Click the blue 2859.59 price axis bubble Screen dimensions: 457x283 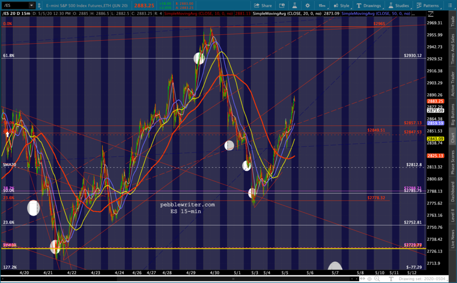point(436,123)
